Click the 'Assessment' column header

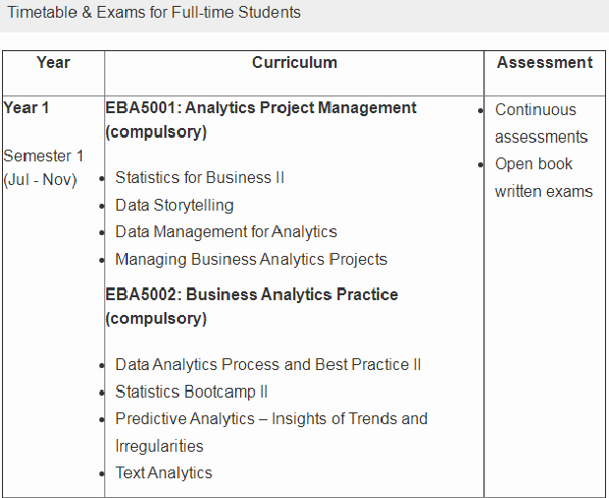[544, 62]
